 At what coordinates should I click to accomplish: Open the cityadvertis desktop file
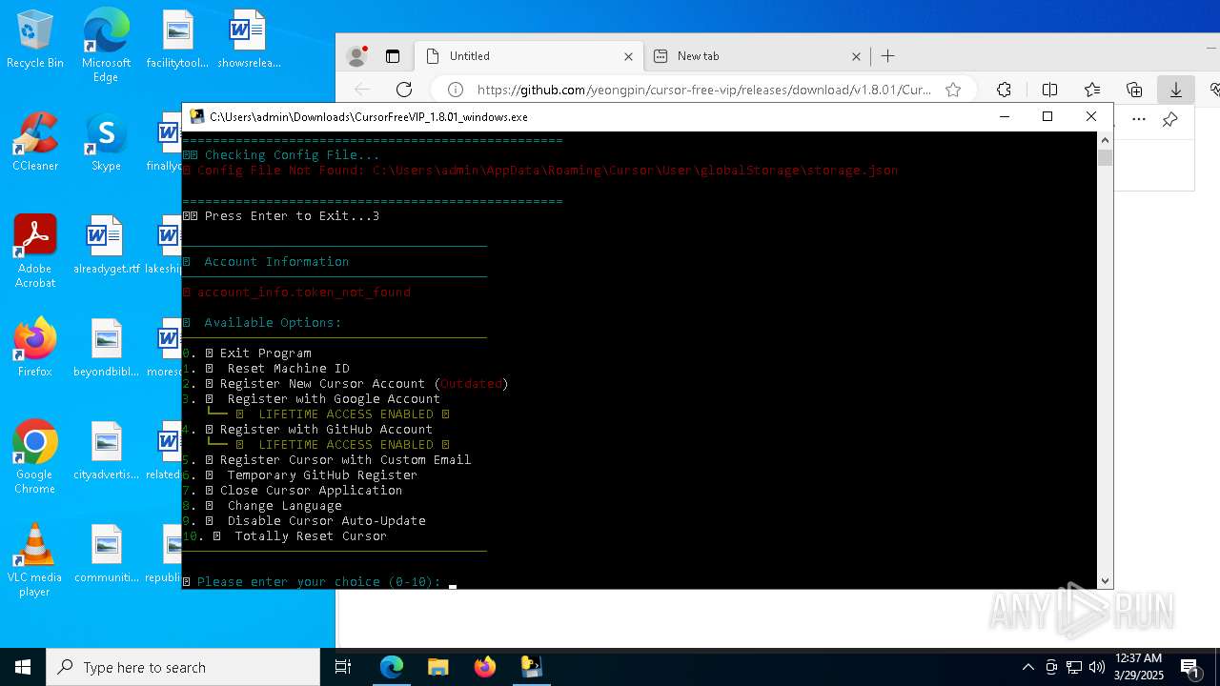[106, 451]
